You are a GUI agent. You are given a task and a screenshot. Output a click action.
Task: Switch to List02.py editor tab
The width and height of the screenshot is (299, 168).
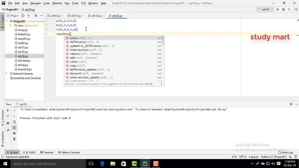(x=55, y=15)
